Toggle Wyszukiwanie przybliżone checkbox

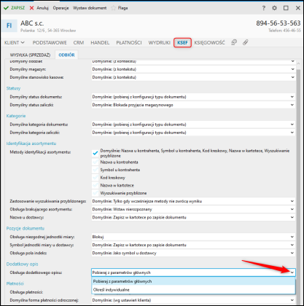click(x=96, y=193)
